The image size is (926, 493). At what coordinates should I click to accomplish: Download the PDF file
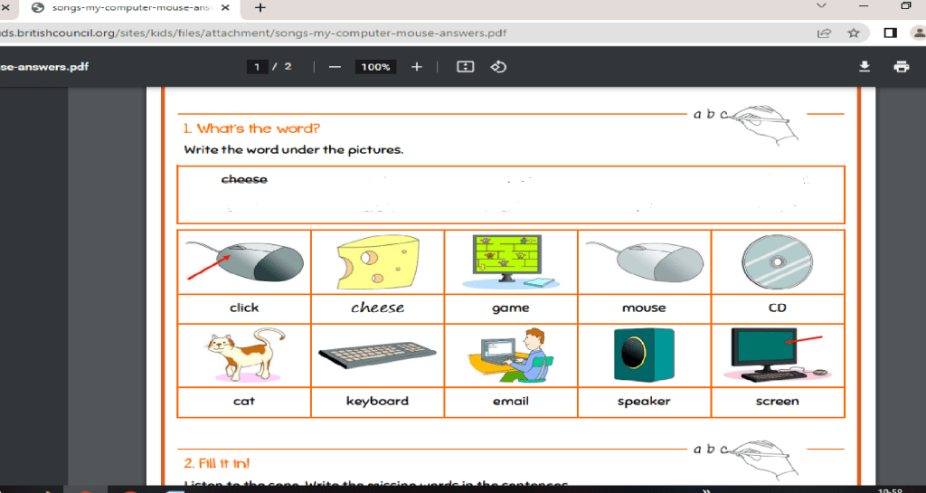[865, 67]
